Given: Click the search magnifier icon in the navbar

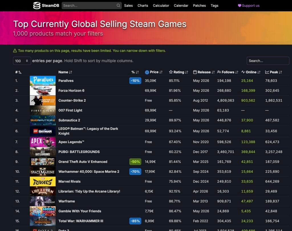Looking at the screenshot, I should click(118, 5).
